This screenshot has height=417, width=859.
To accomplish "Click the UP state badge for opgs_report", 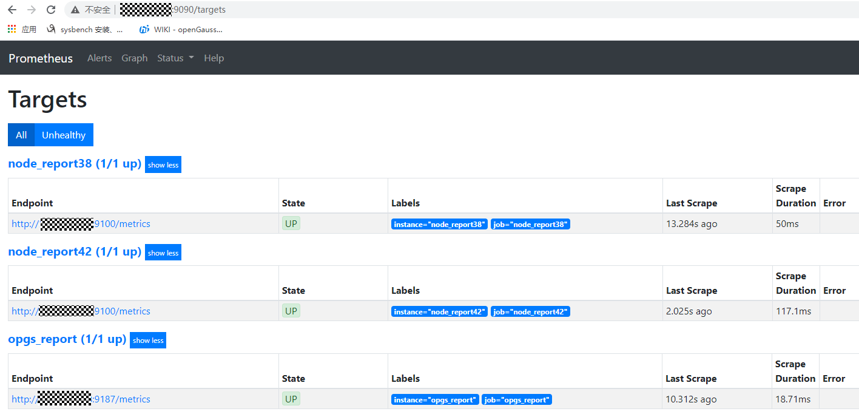I will point(291,399).
